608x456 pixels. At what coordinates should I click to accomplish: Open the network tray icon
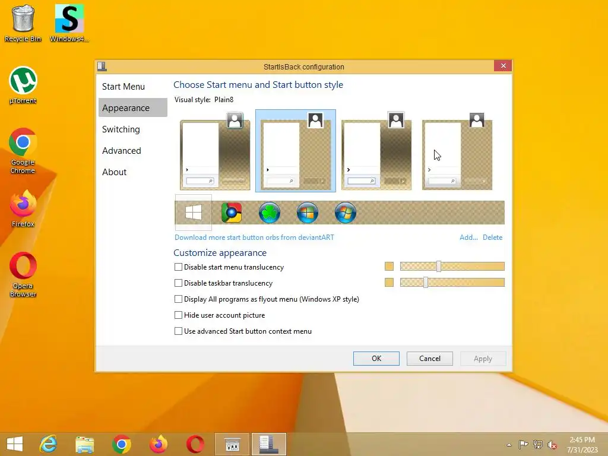click(538, 444)
